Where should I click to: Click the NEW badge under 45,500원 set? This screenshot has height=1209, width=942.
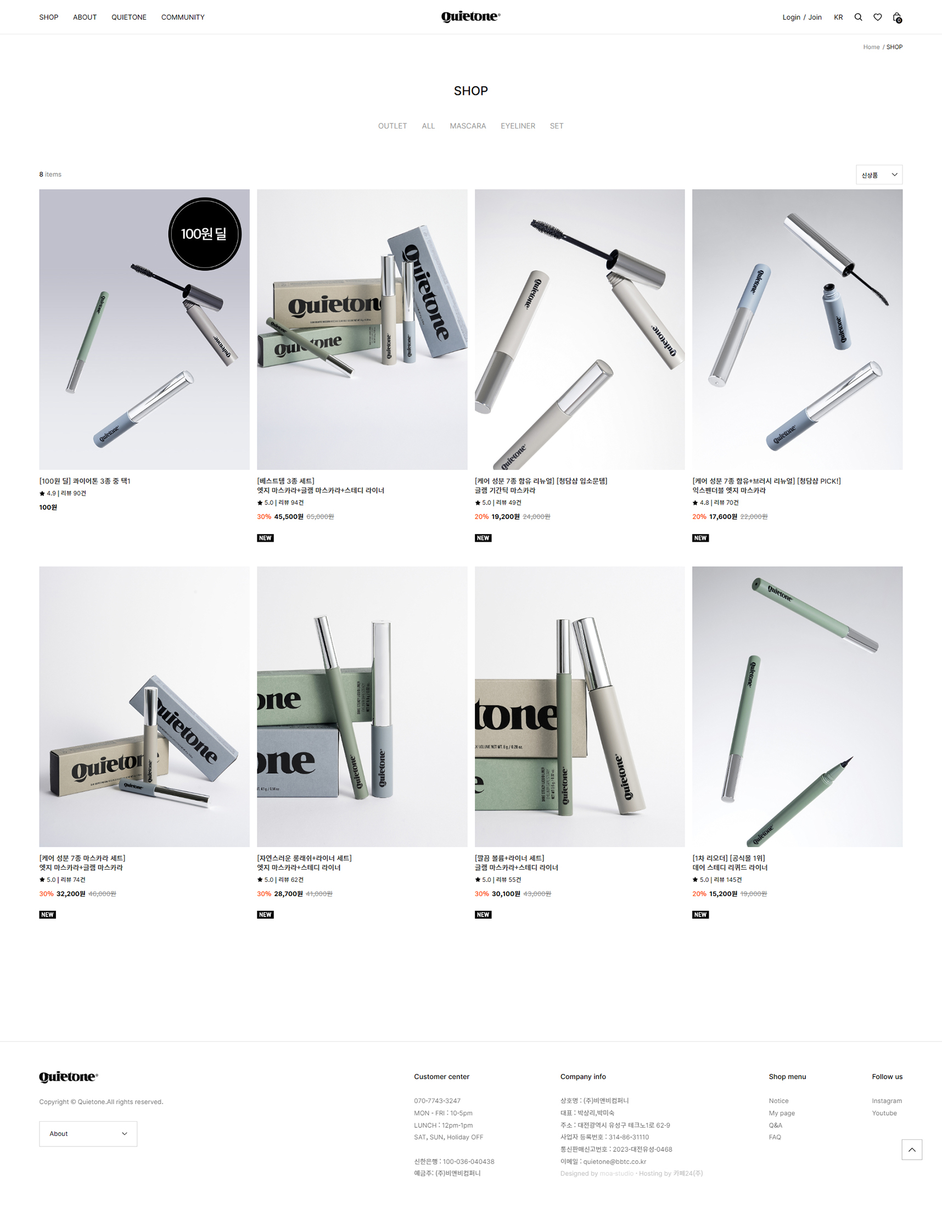265,538
